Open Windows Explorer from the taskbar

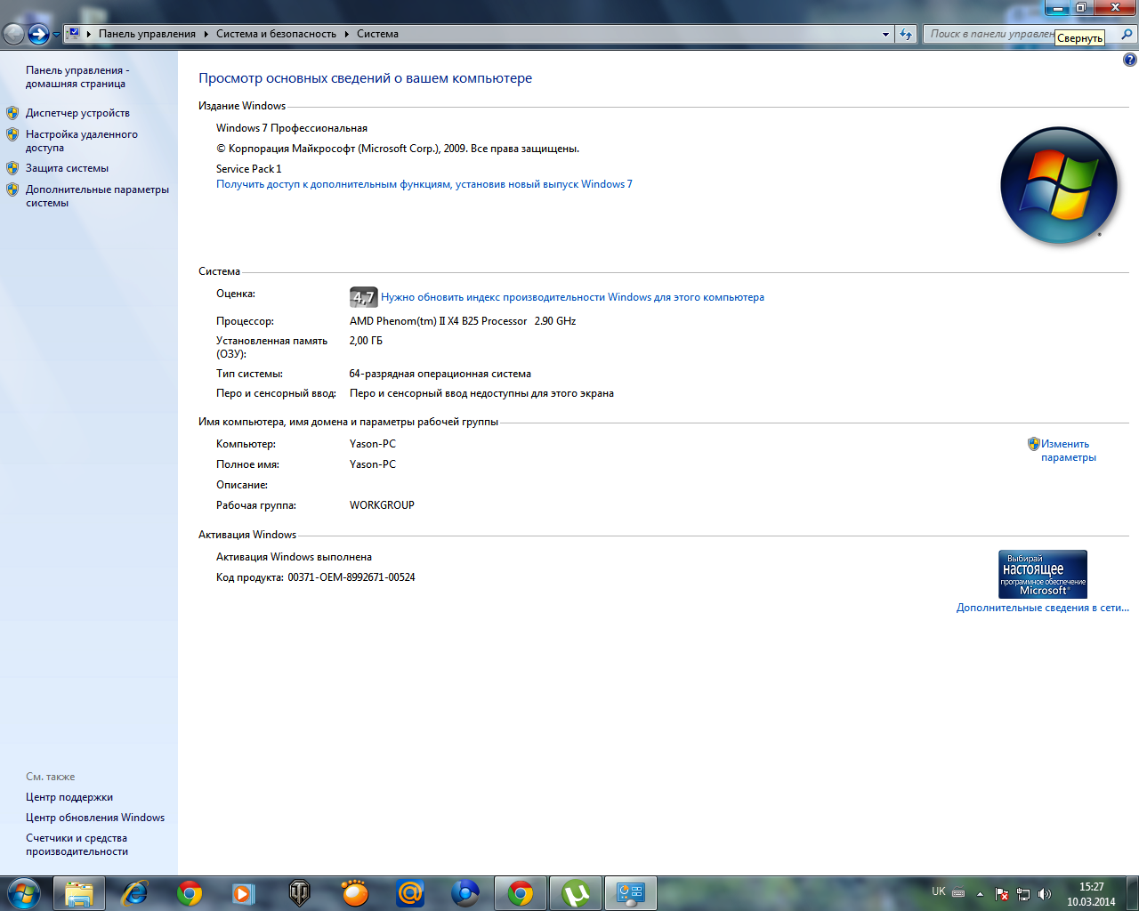click(79, 893)
